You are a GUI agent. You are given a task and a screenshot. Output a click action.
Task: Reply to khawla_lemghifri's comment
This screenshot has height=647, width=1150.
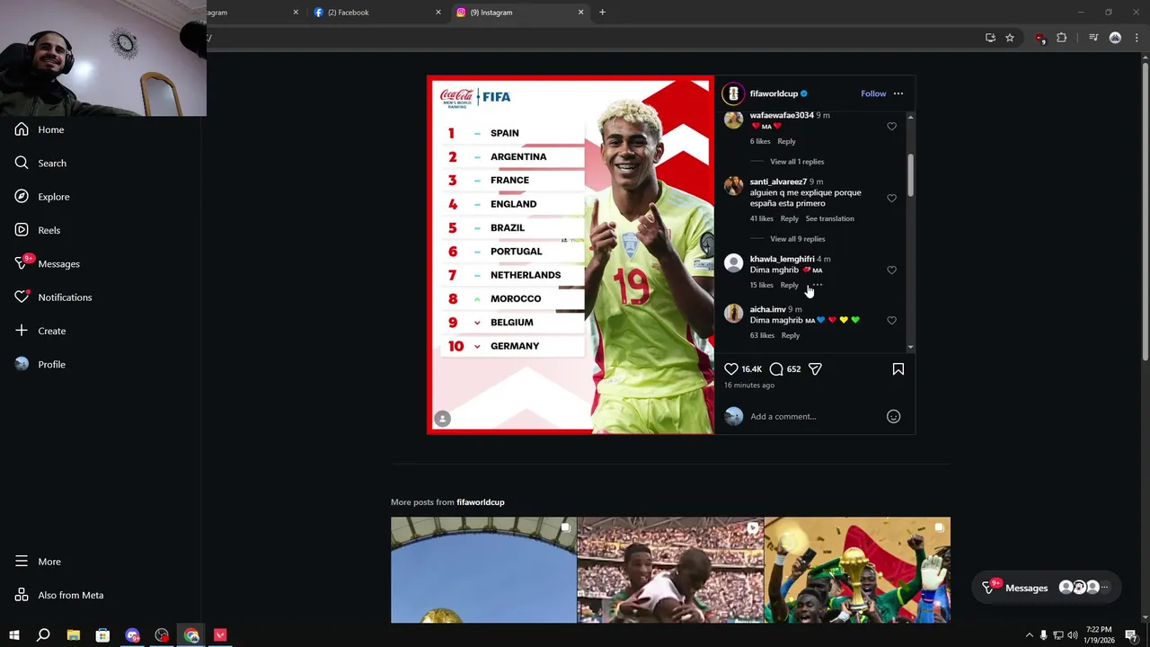point(790,285)
